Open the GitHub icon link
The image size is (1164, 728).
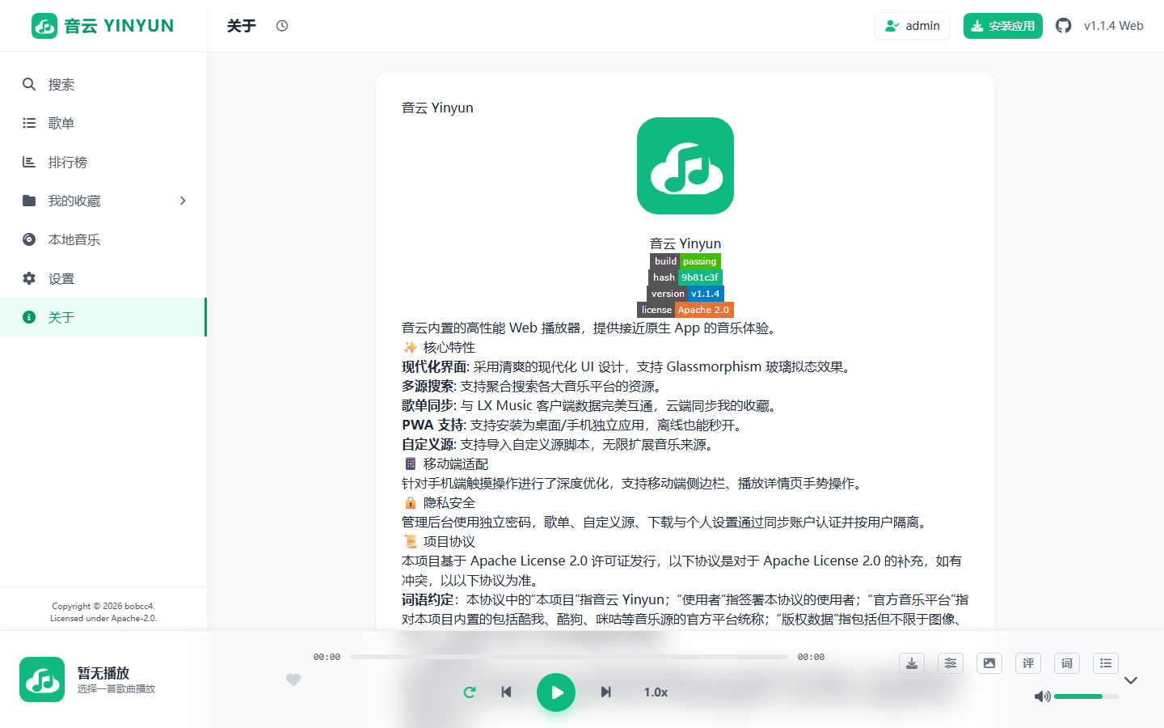(x=1064, y=26)
